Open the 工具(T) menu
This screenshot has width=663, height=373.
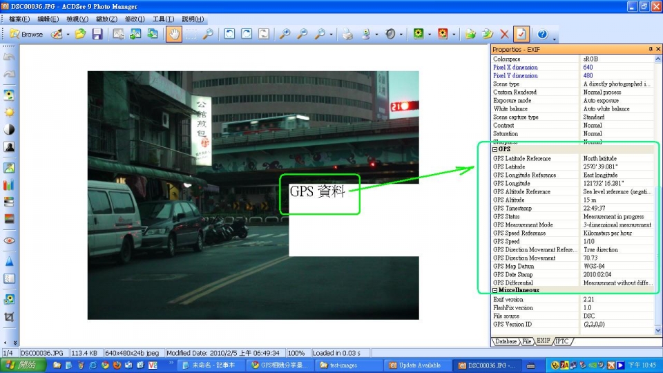click(x=163, y=19)
